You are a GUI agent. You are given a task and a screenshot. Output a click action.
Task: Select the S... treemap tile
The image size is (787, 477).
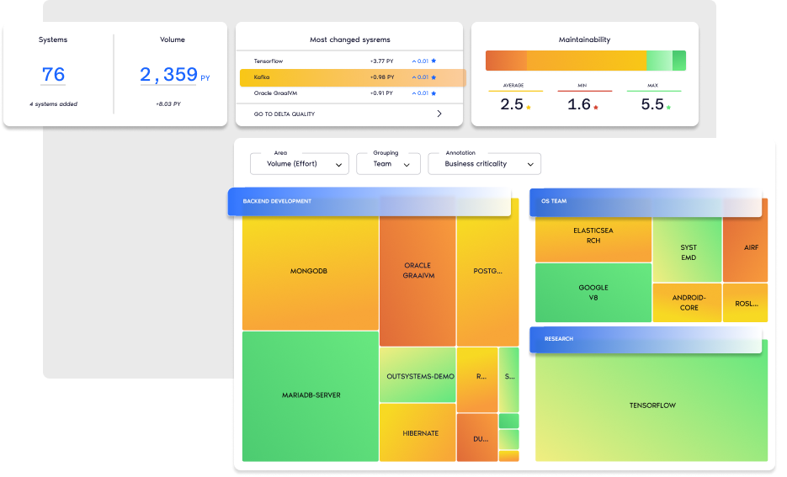coord(509,379)
